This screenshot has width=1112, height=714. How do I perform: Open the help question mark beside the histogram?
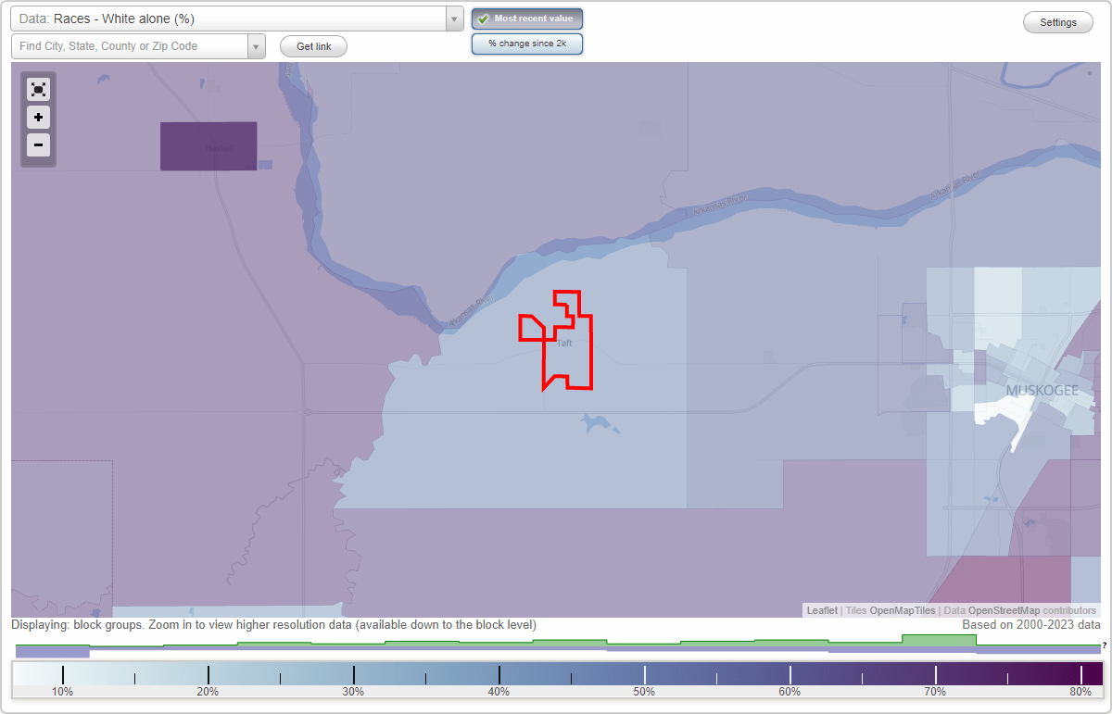tap(1104, 645)
